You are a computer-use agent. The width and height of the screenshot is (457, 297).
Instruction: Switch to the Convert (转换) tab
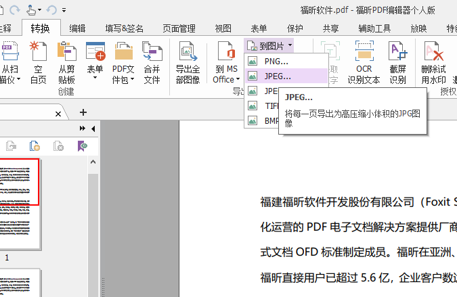point(41,28)
